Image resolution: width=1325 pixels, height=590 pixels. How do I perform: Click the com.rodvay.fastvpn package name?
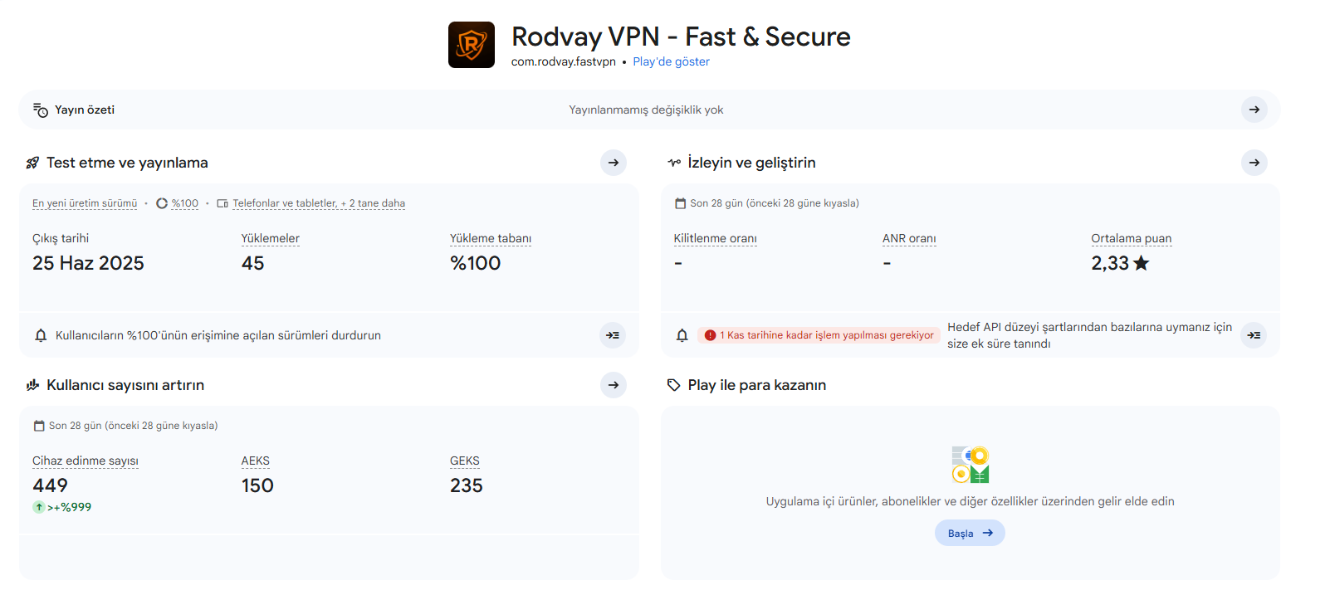click(x=564, y=61)
